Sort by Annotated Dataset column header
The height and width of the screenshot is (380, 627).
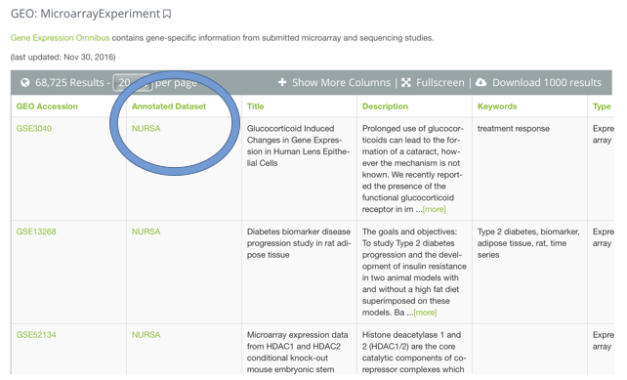(169, 106)
